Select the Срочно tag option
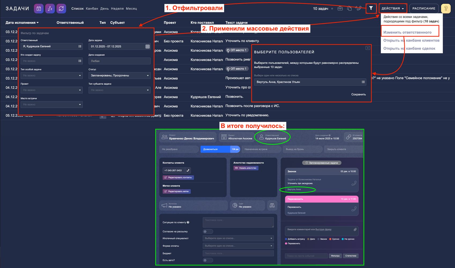455x268 pixels. pos(334,239)
